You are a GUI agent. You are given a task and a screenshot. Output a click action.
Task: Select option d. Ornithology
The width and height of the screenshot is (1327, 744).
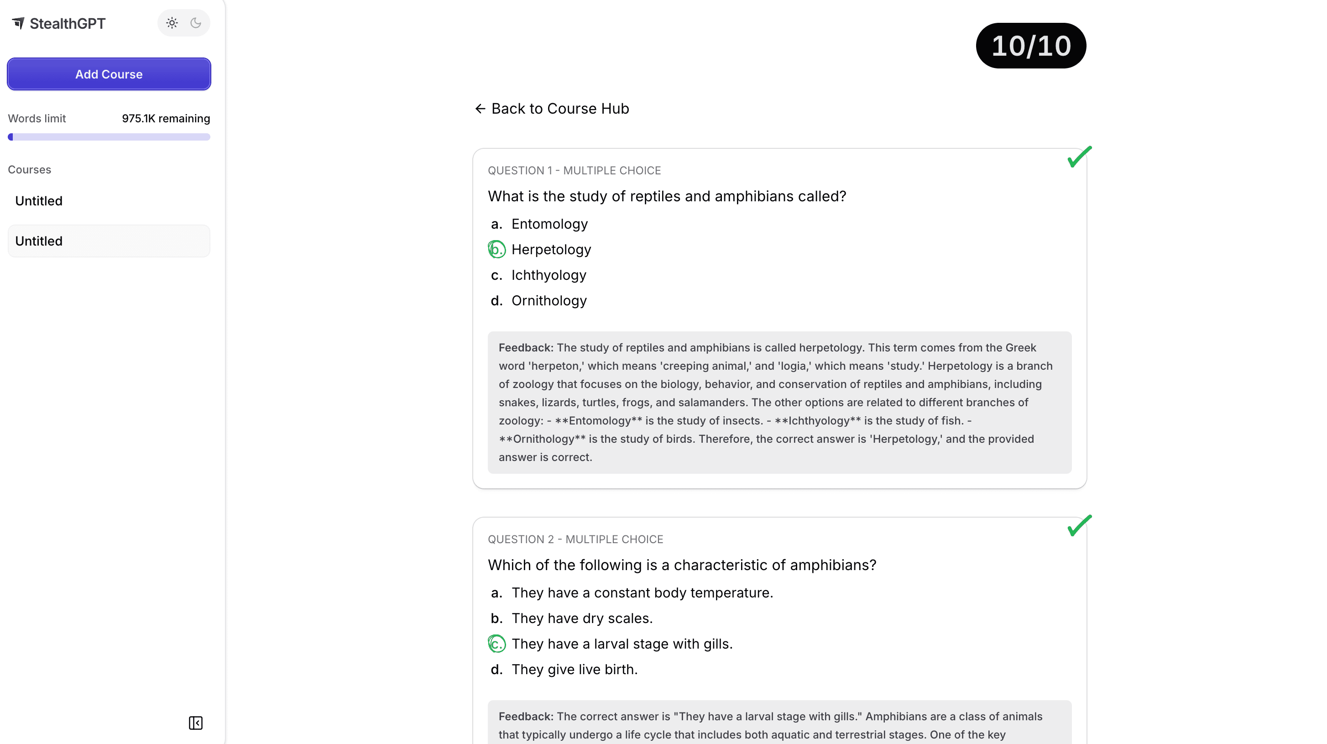click(x=549, y=301)
